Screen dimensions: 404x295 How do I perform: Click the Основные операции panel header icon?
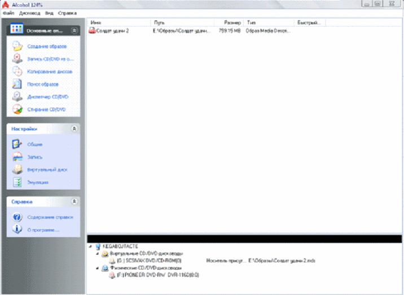17,29
